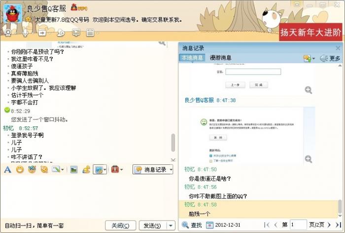Screen dimensions: 345x233
Task: Click the notice 您发送了一个窗口抖动
Action: click(x=39, y=119)
